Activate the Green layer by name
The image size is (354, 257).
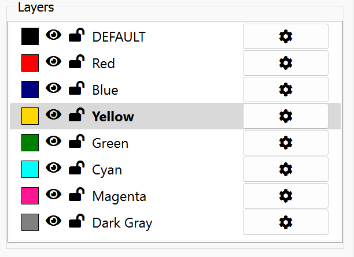(110, 143)
